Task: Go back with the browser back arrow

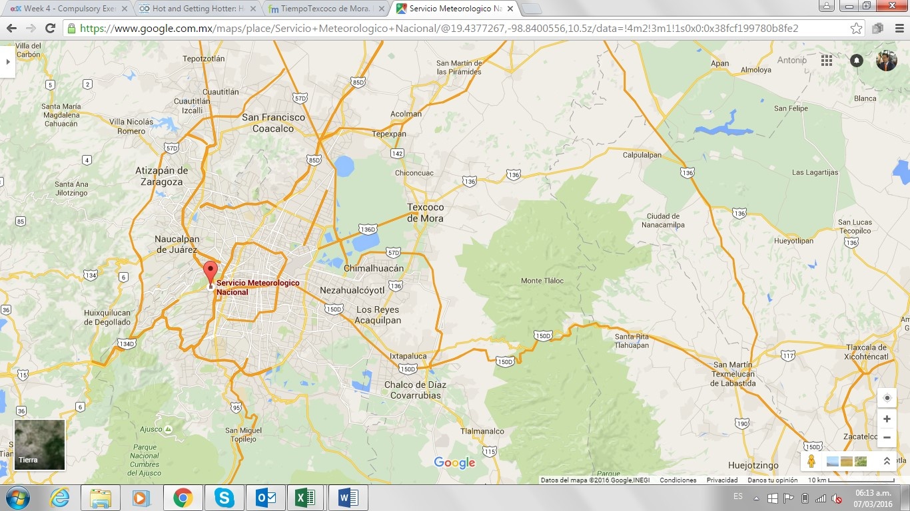Action: coord(11,28)
